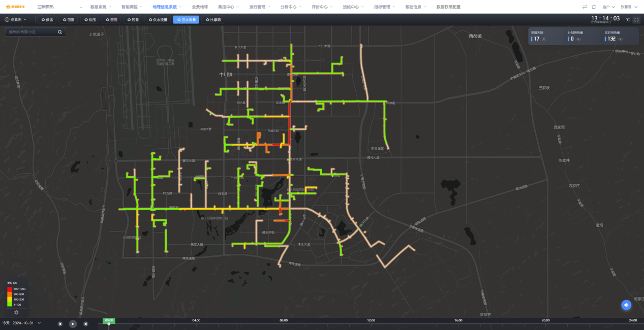The height and width of the screenshot is (330, 644).
Task: Toggle the 供水流量 supply flow layer
Action: (x=158, y=20)
